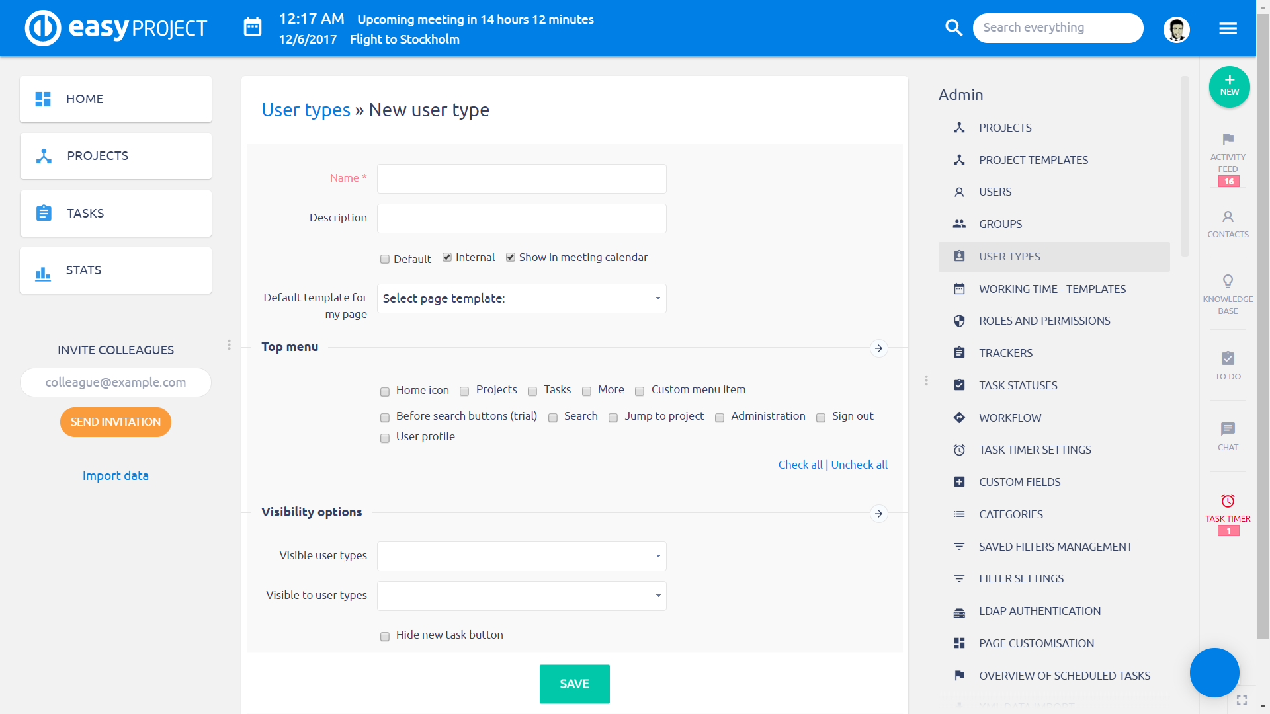Click the Groups people icon
Viewport: 1270px width, 714px height.
959,224
